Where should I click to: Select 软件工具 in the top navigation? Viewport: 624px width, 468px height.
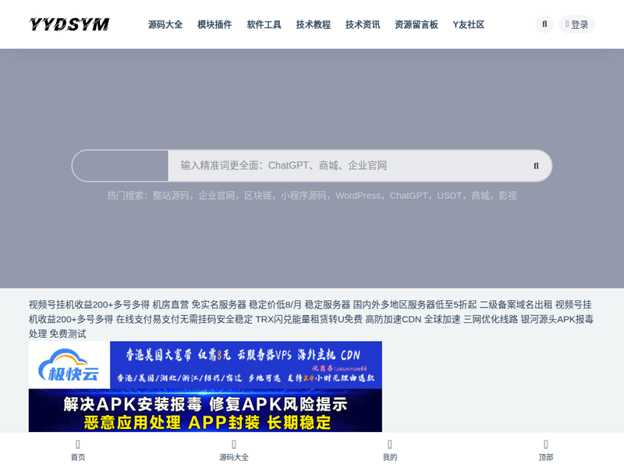pos(264,24)
